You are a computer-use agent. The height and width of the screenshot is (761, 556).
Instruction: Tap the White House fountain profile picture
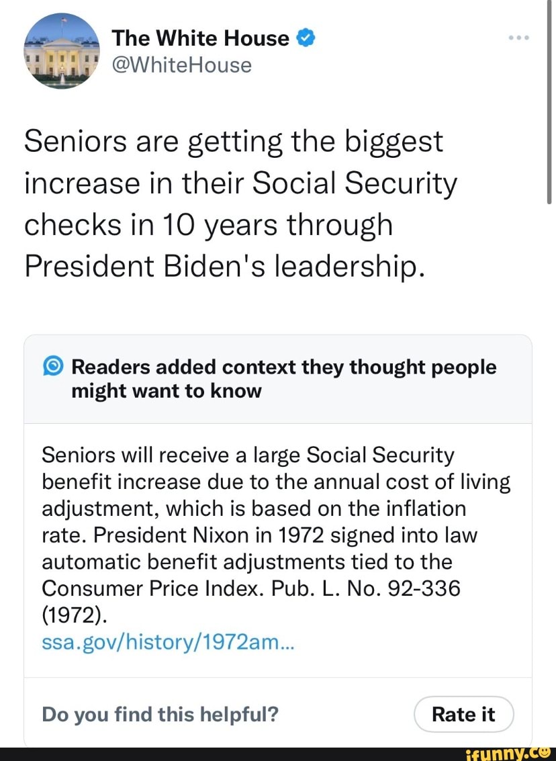(60, 50)
